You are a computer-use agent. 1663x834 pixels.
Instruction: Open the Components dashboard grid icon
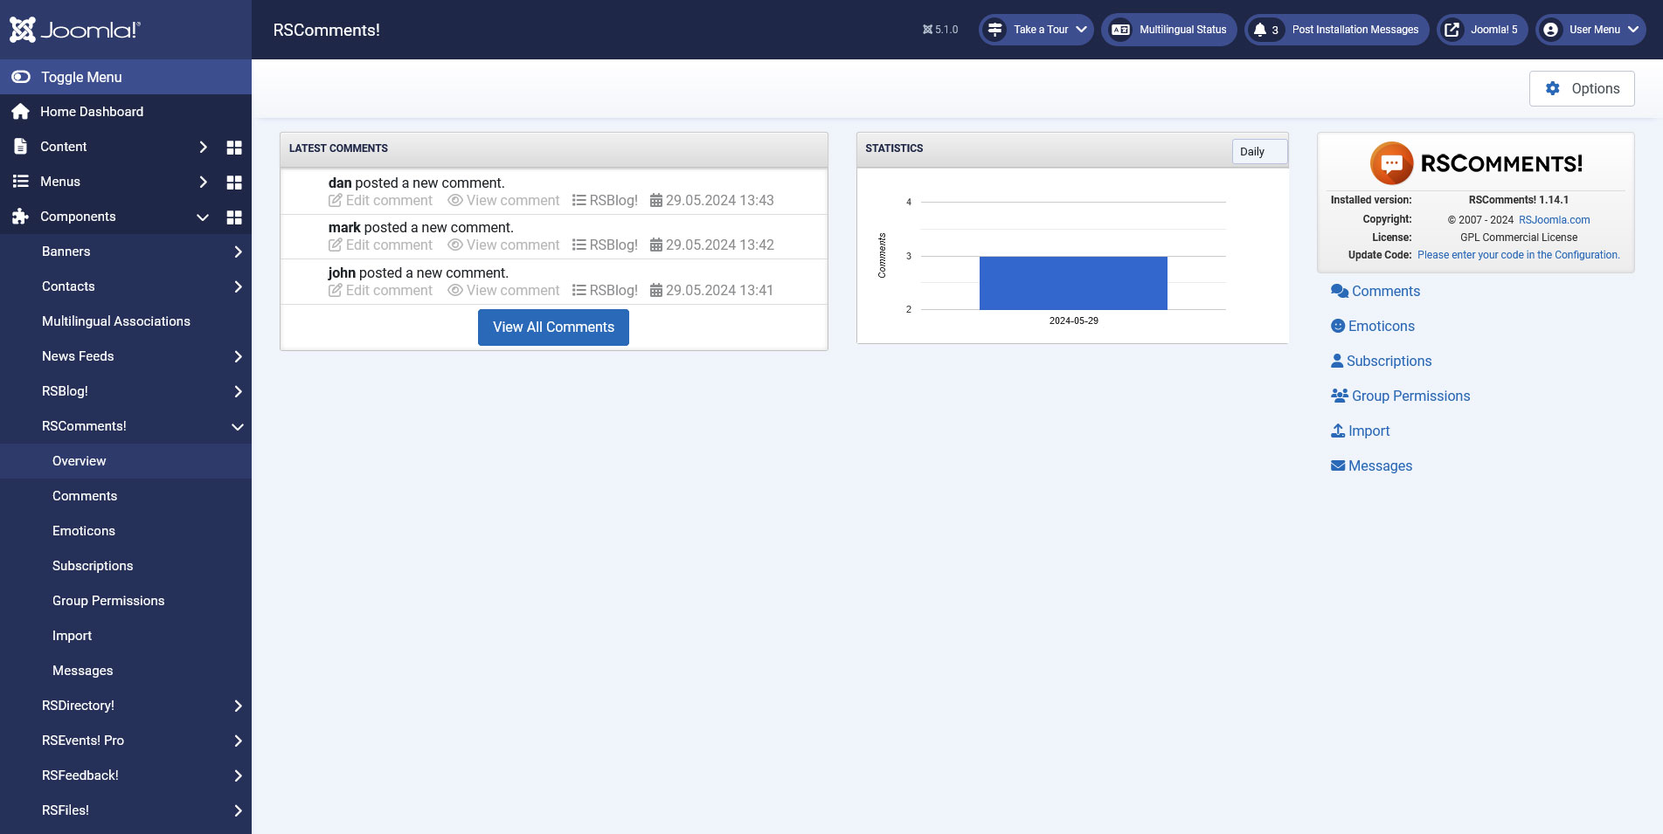point(234,217)
